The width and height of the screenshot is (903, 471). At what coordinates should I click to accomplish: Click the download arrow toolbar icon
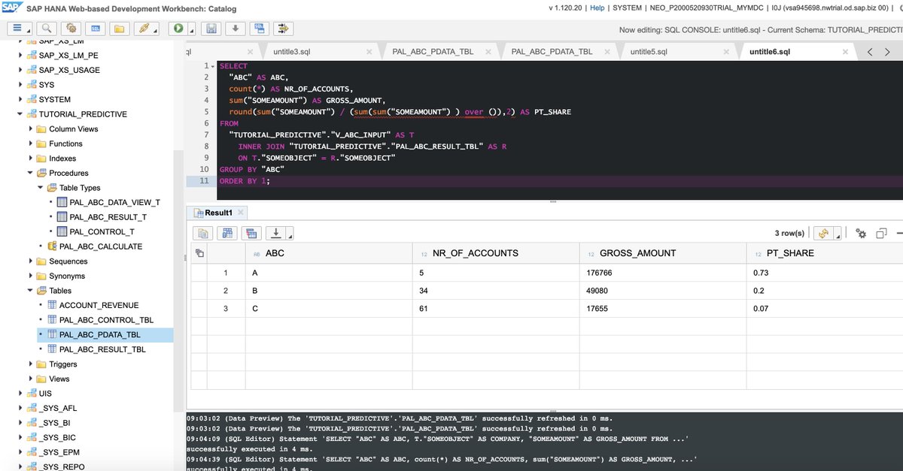pyautogui.click(x=236, y=29)
